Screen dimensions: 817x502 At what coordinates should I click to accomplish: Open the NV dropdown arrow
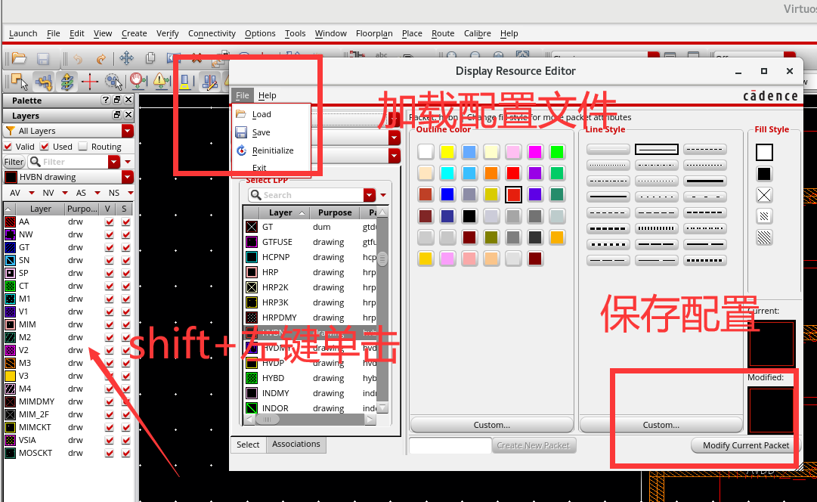[x=65, y=193]
